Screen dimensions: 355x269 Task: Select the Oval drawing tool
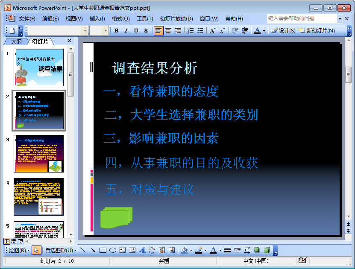[113, 250]
